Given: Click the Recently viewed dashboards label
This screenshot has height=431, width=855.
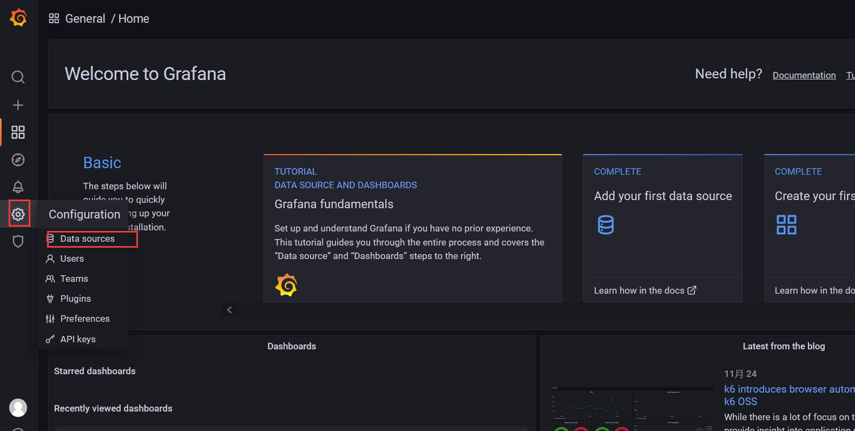Looking at the screenshot, I should click(x=113, y=408).
